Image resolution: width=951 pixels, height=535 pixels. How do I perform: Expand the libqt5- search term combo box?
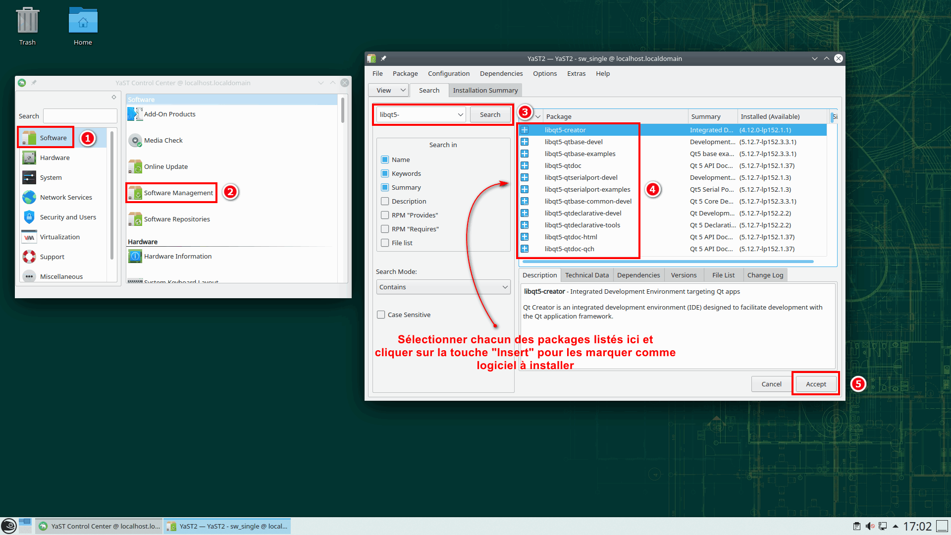(x=460, y=114)
